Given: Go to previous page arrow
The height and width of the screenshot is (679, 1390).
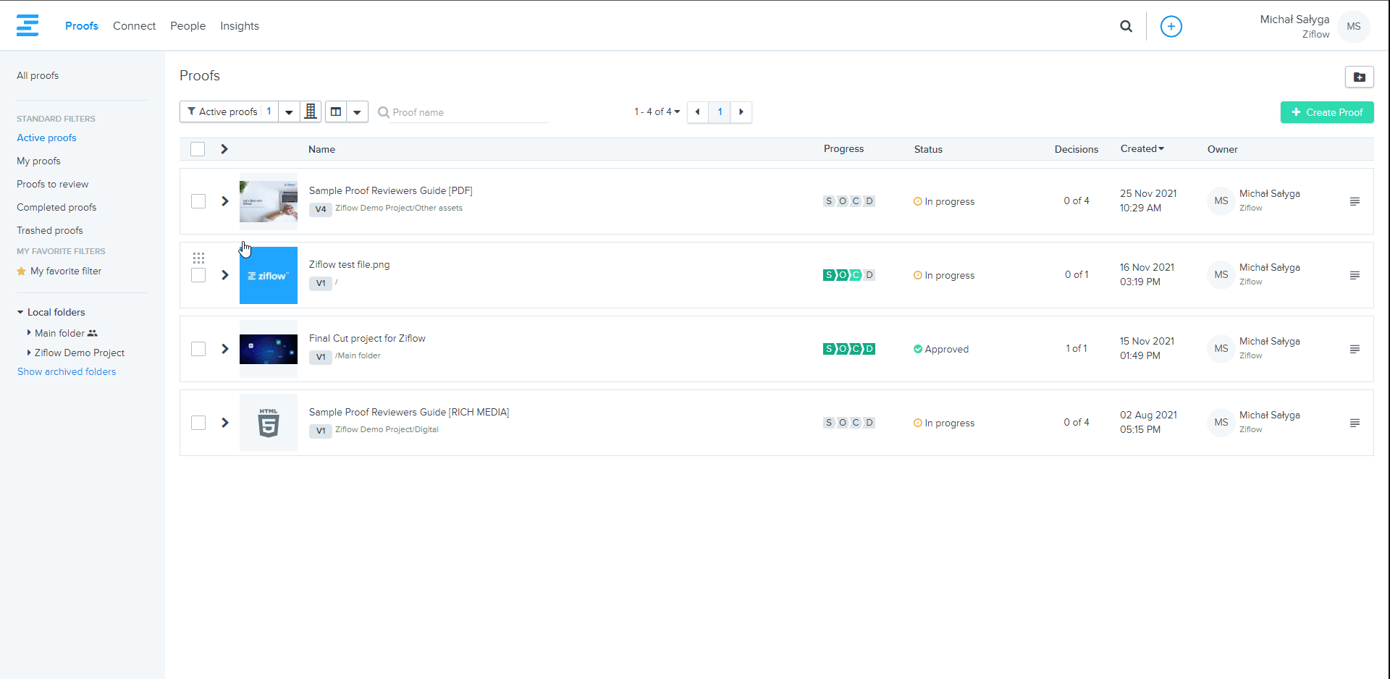Looking at the screenshot, I should [x=697, y=111].
